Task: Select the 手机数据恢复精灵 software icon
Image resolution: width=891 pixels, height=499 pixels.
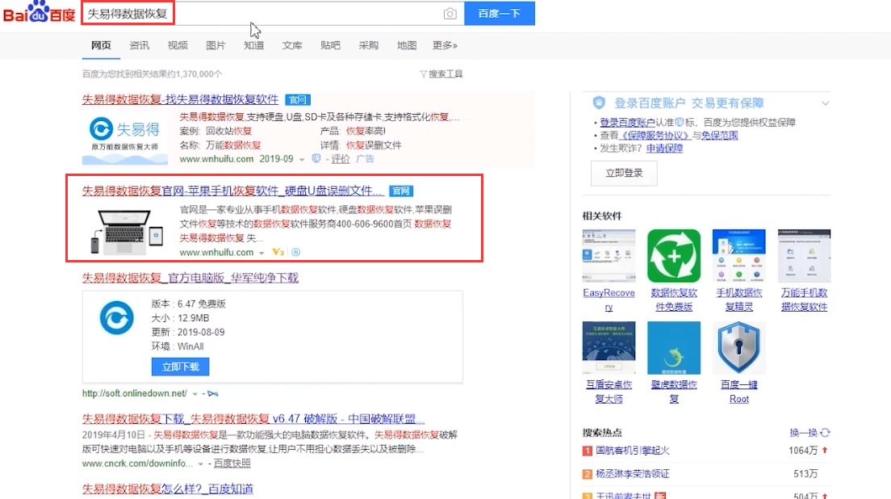Action: click(x=738, y=255)
